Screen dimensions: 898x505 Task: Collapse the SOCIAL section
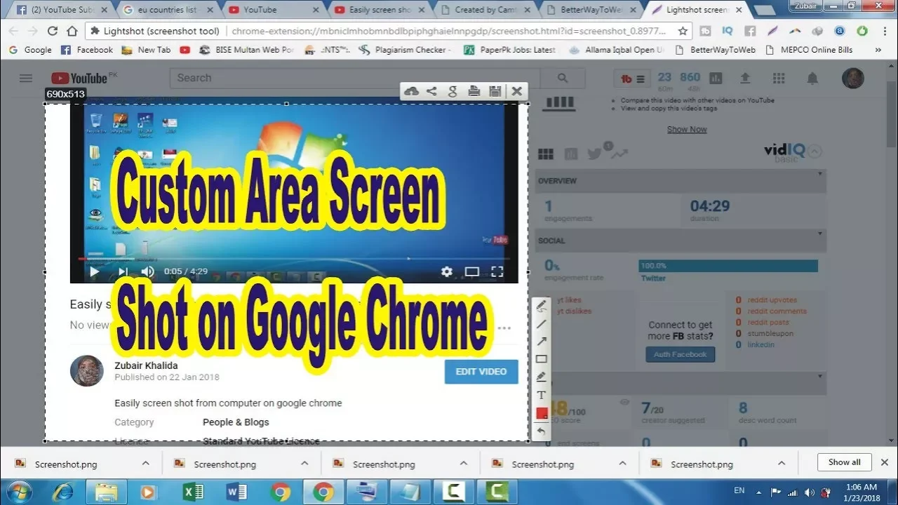[819, 233]
